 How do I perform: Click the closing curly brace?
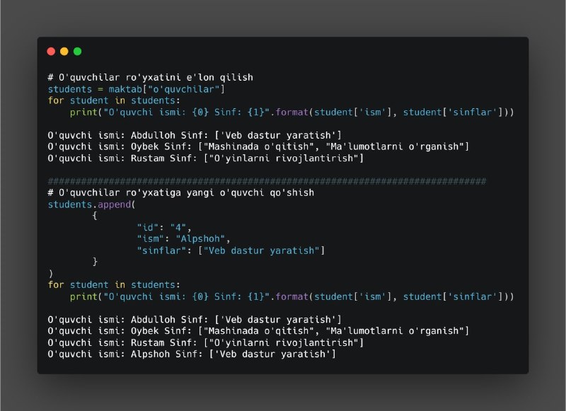pos(95,262)
